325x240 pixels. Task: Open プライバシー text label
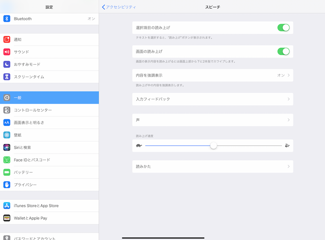click(x=25, y=185)
